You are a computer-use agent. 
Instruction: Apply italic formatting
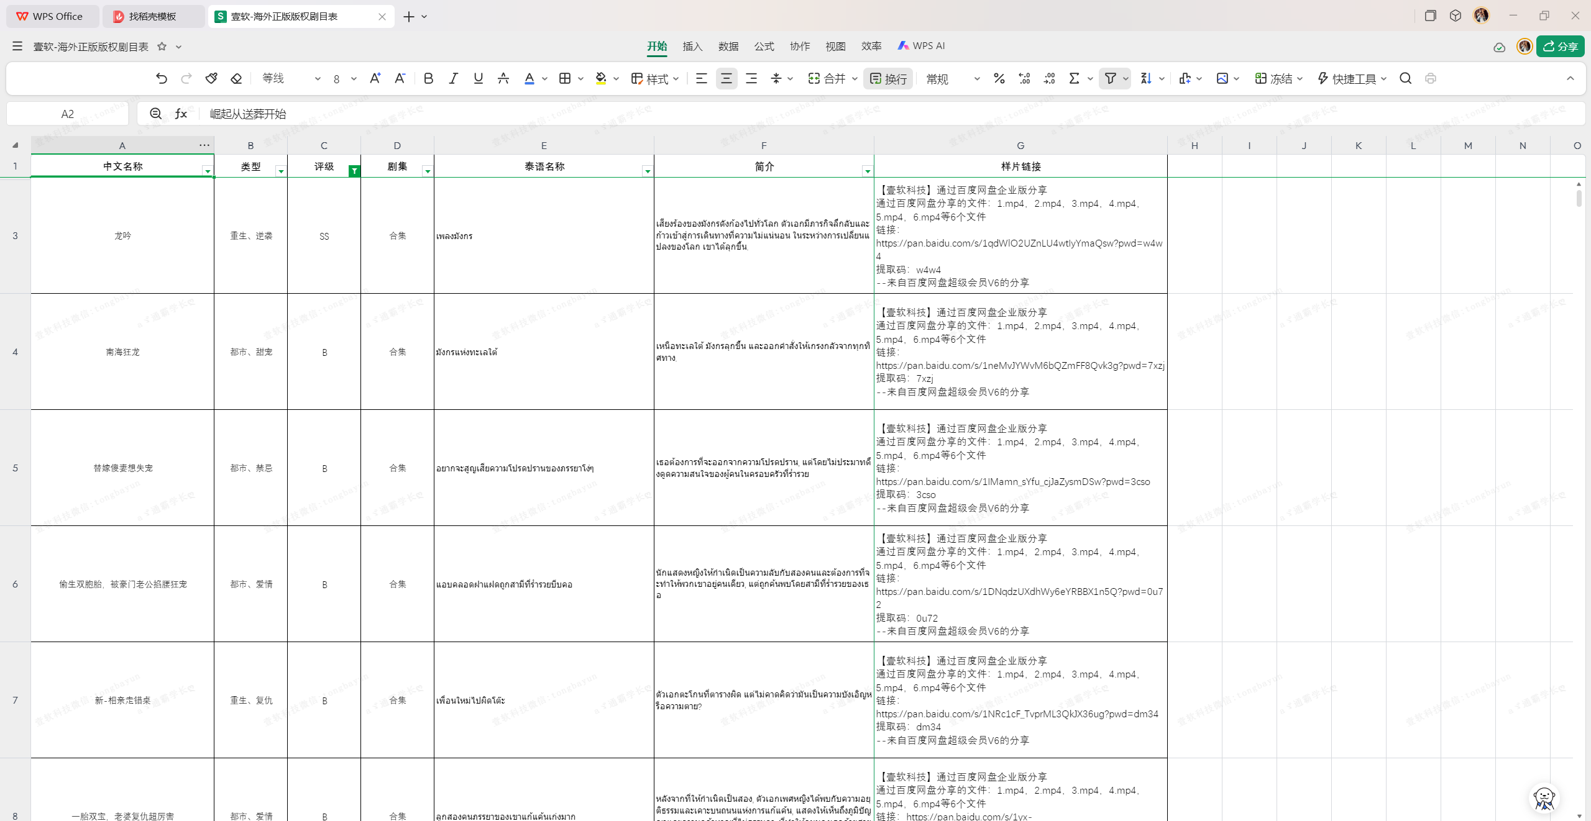pyautogui.click(x=453, y=78)
